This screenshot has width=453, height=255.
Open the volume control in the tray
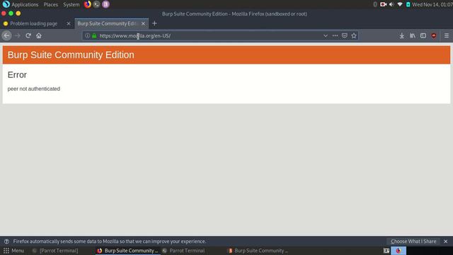[391, 4]
